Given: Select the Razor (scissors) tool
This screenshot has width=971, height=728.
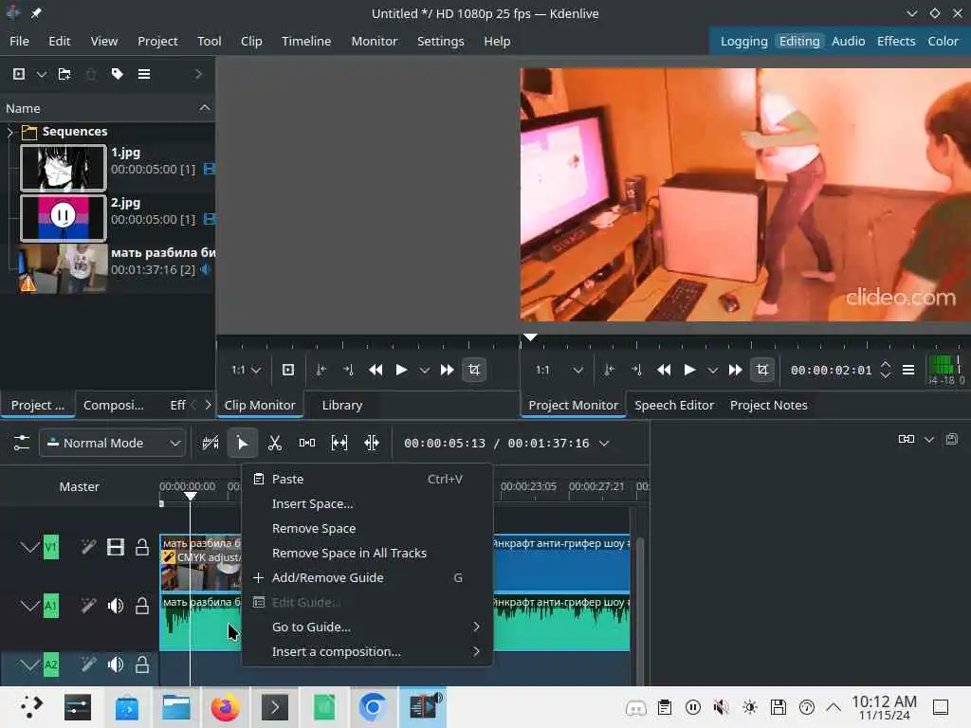Looking at the screenshot, I should (275, 443).
